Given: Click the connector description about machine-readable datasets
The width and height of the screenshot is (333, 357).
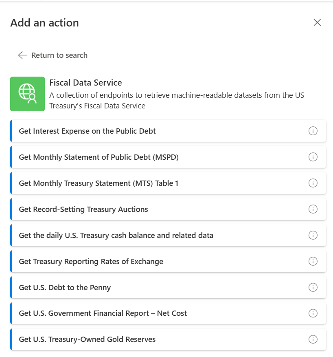Looking at the screenshot, I should click(x=177, y=100).
